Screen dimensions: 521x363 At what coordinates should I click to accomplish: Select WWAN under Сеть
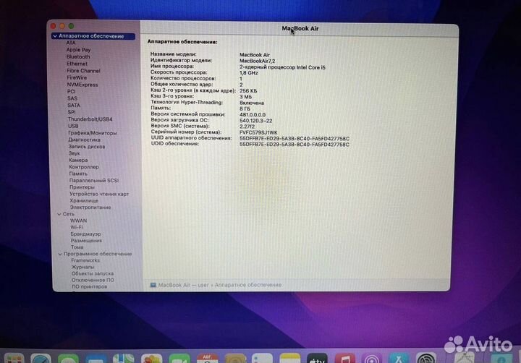pos(79,221)
